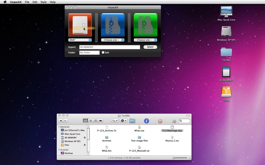Screen dimensions: 265x165
Task: Click the Finder search field
Action: coord(184,121)
